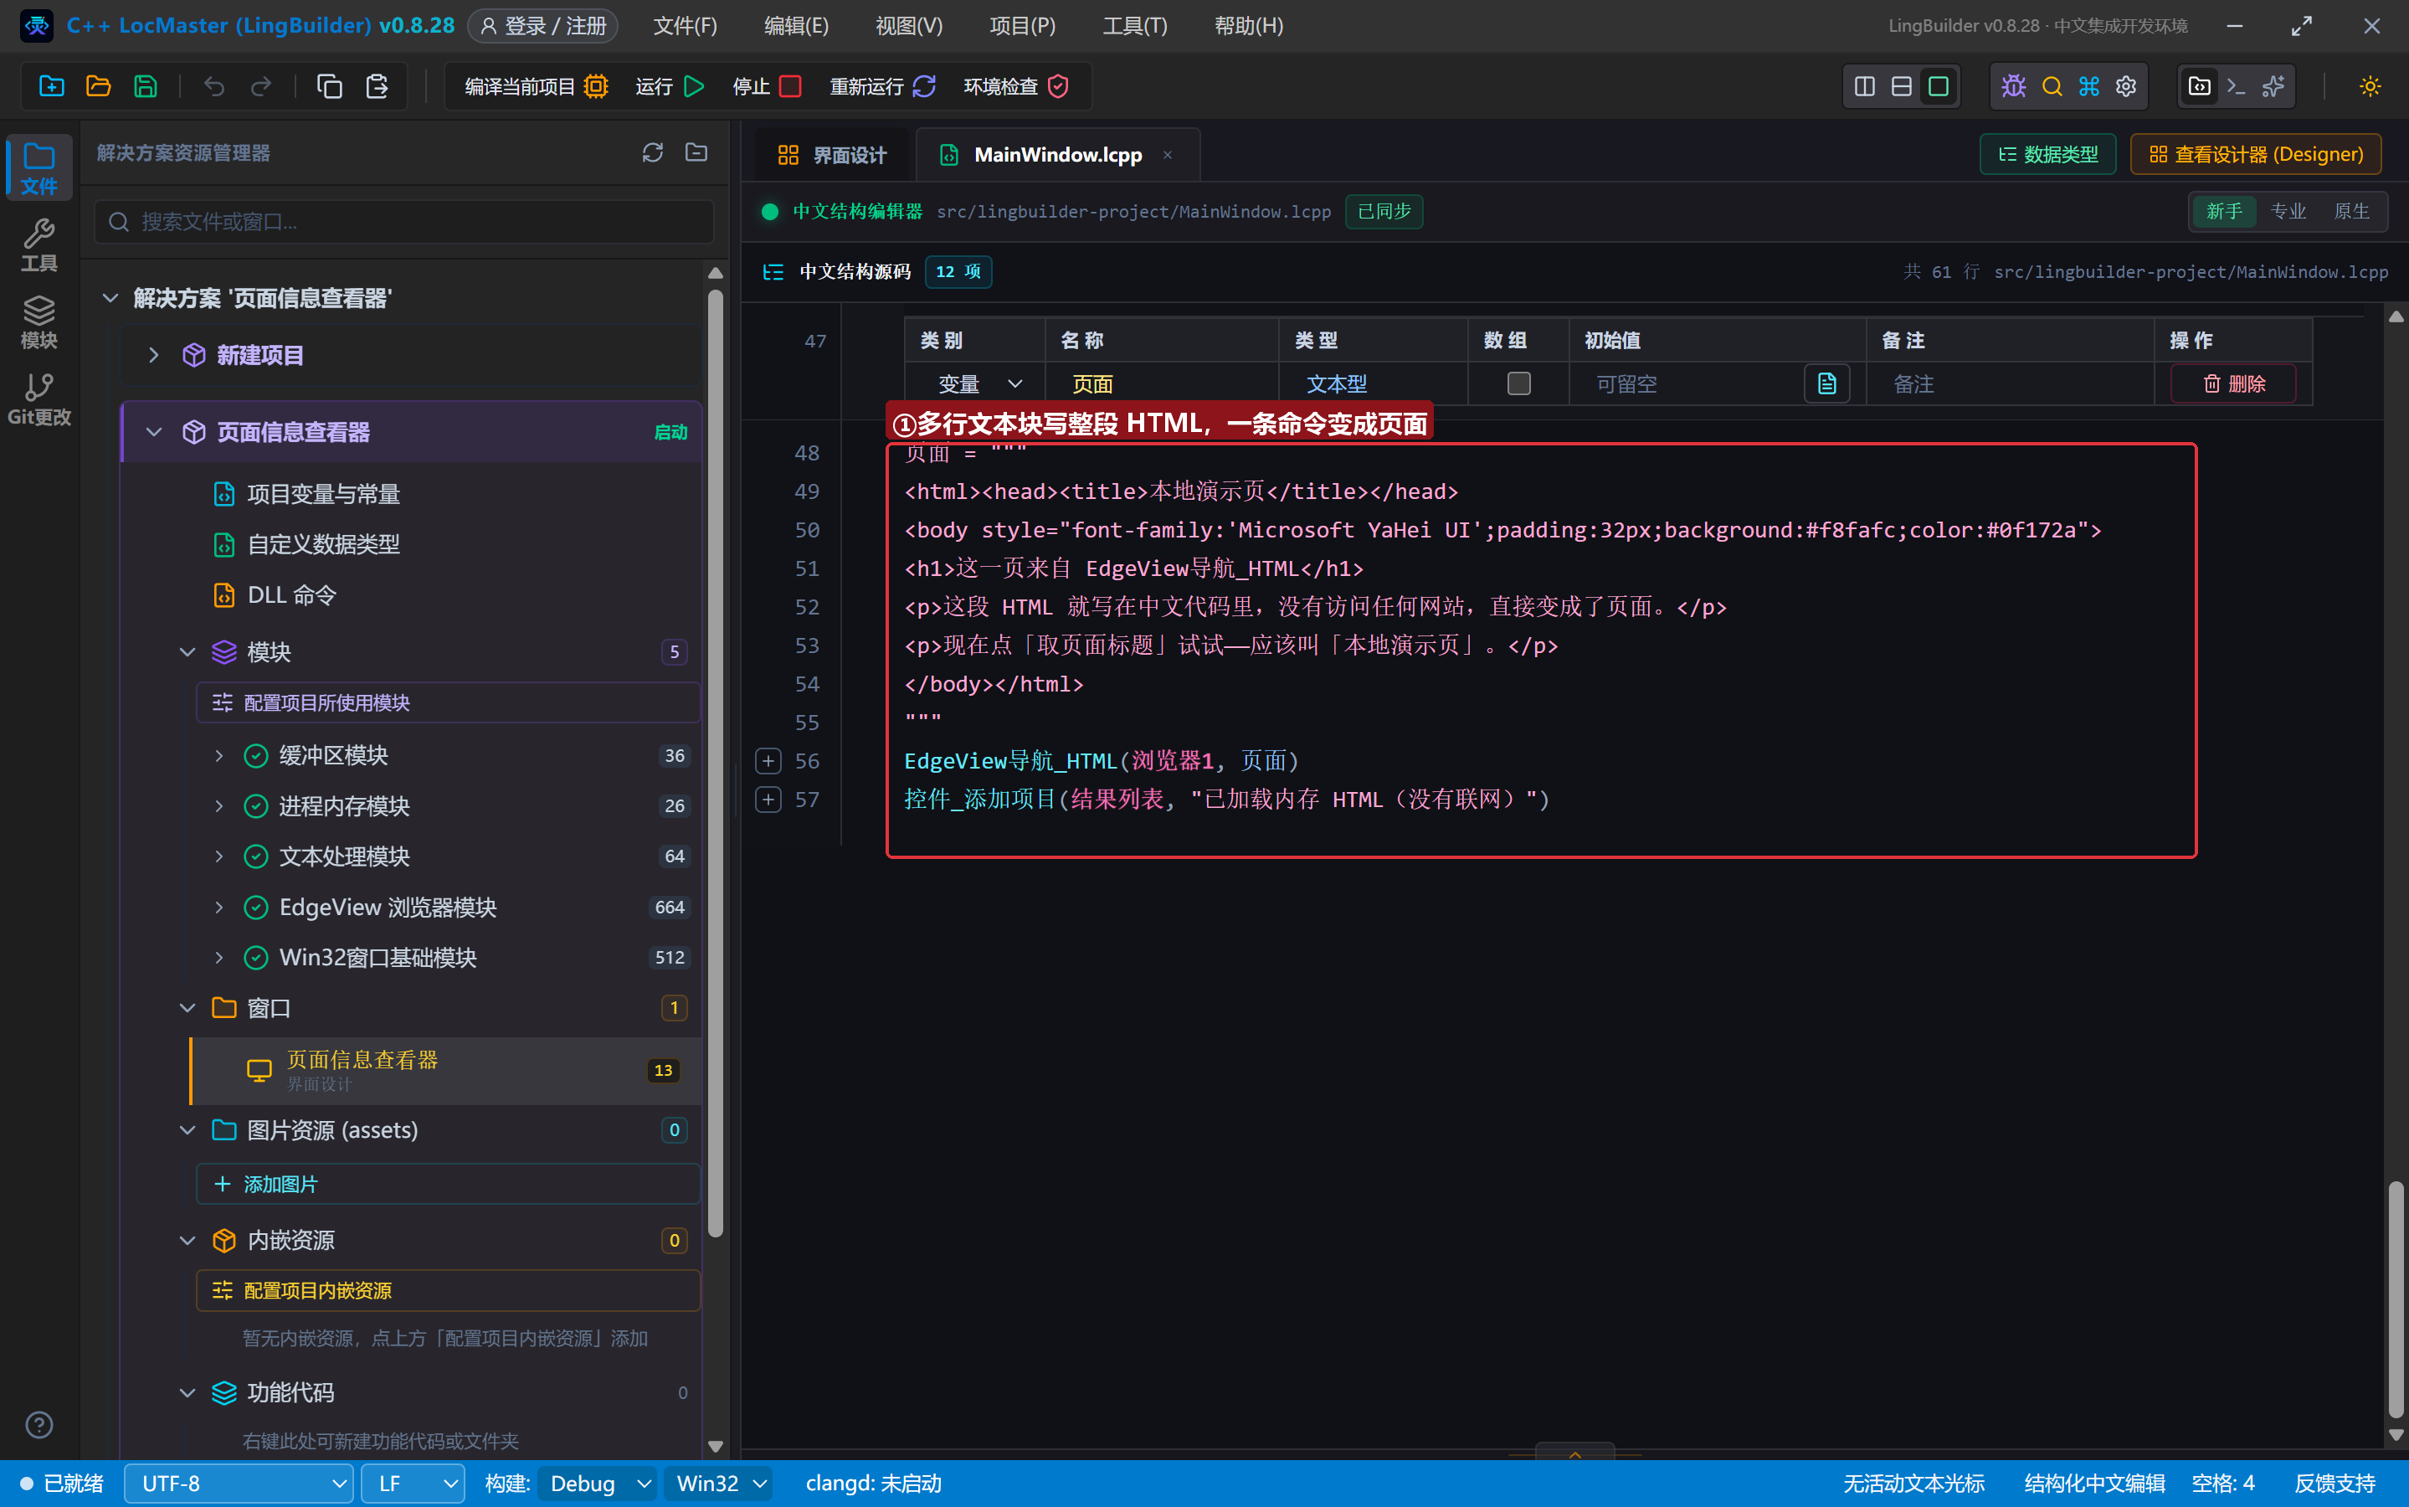Screen dimensions: 2409x1507
Task: Click the green run play icon
Action: [695, 85]
